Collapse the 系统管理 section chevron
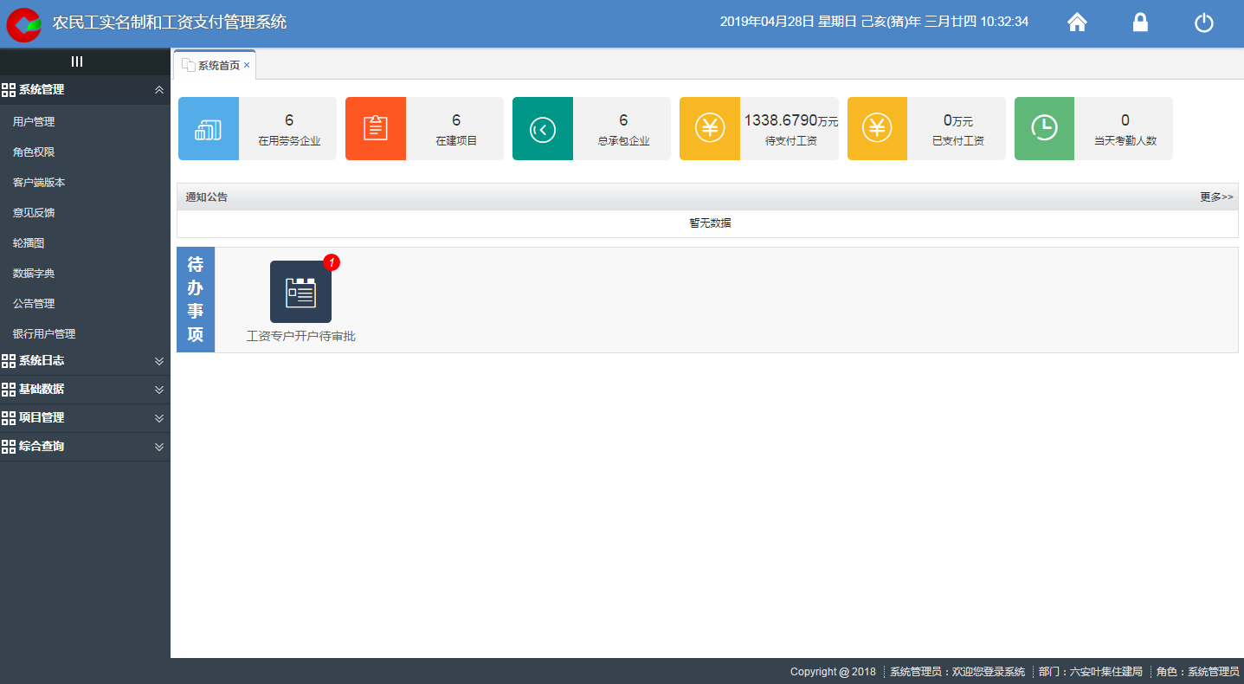 coord(159,90)
